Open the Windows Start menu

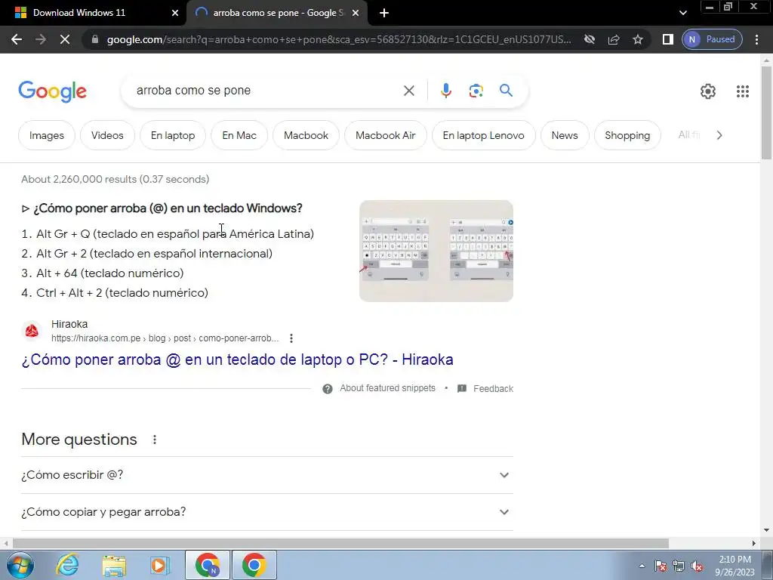(19, 565)
